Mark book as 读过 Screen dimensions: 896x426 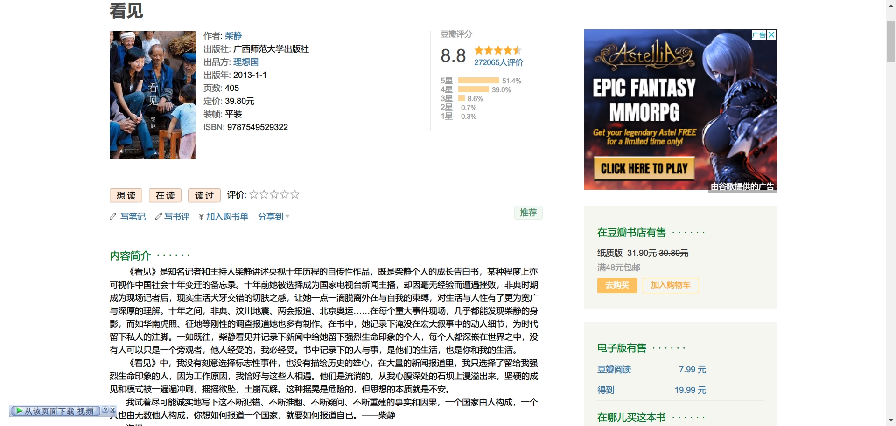pos(204,195)
